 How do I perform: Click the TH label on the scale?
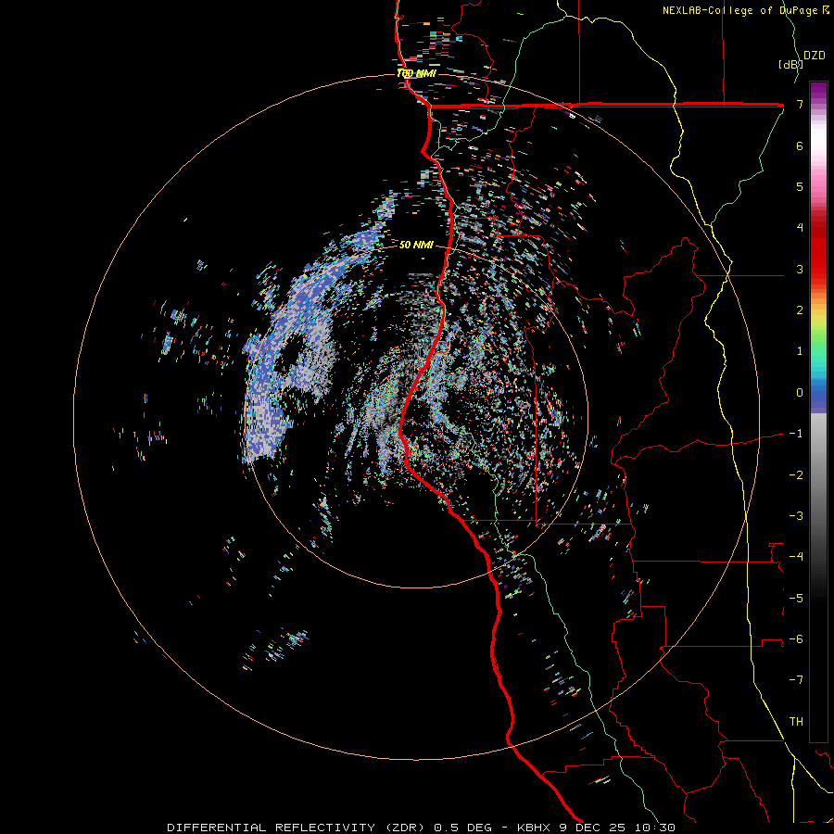pos(796,721)
